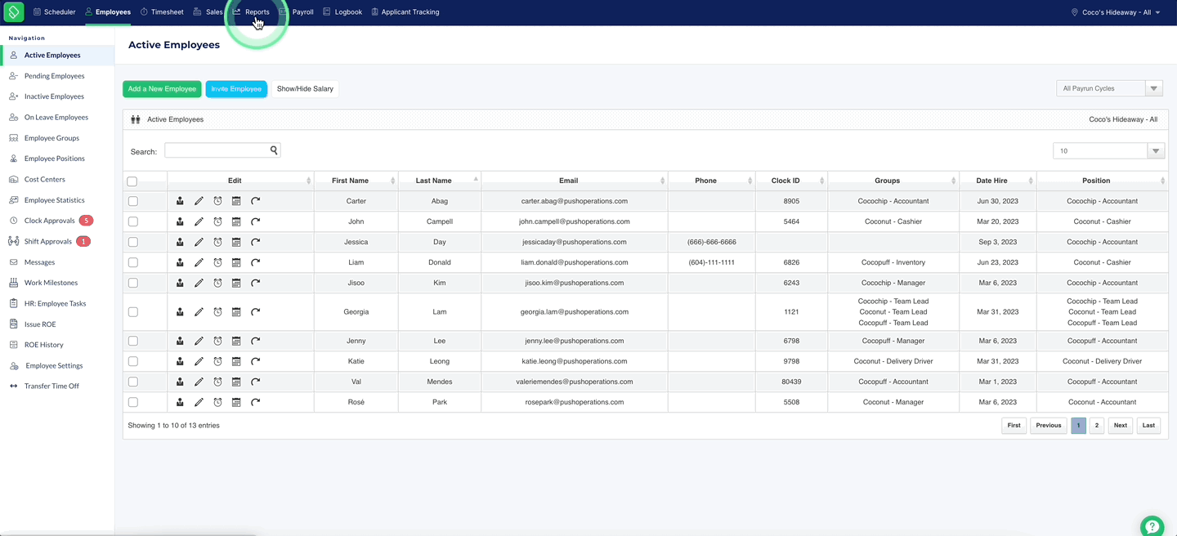1177x536 pixels.
Task: Check the box for Jenny Lee row
Action: pyautogui.click(x=133, y=341)
